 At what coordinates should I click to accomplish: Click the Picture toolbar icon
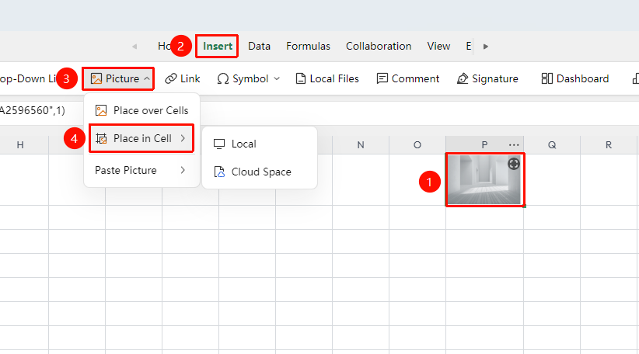(x=96, y=78)
